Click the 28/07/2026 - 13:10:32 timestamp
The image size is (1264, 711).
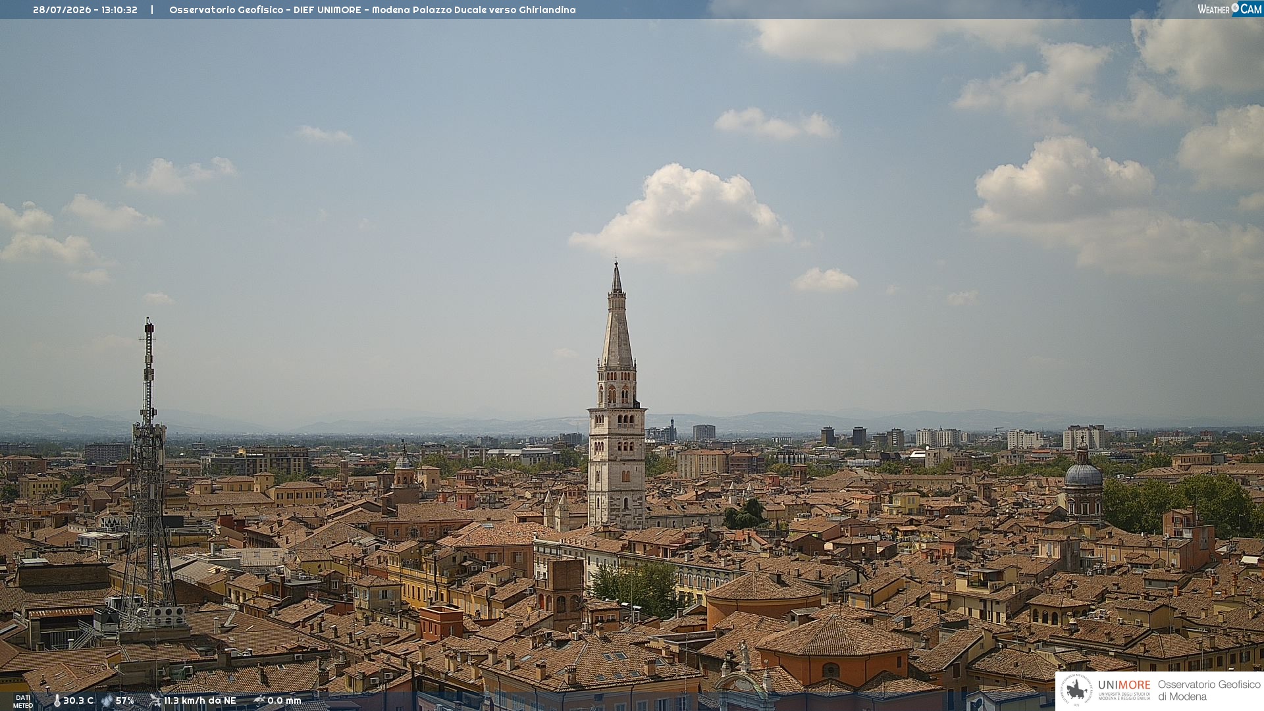coord(85,10)
